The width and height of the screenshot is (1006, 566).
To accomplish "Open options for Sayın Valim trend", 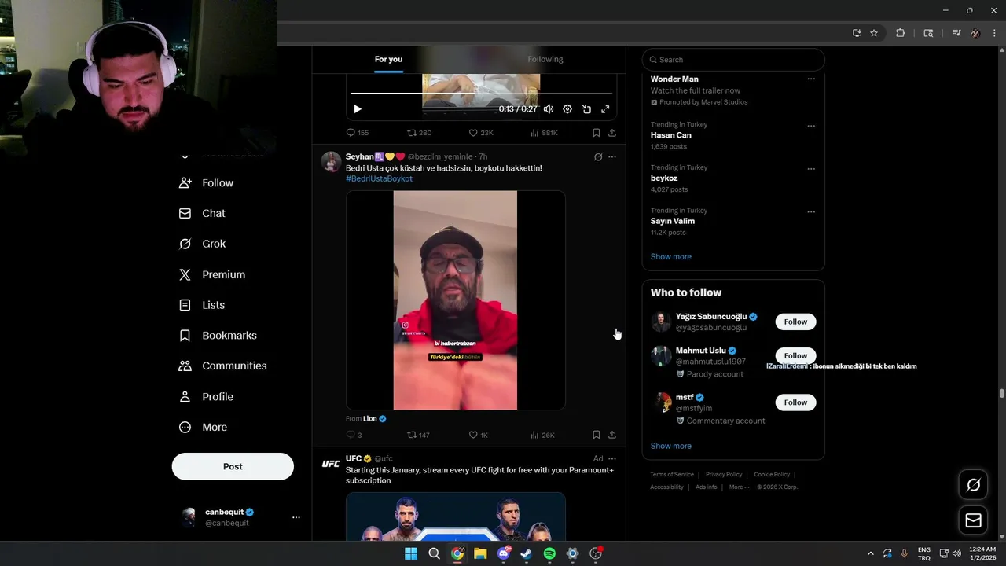I will click(x=811, y=211).
